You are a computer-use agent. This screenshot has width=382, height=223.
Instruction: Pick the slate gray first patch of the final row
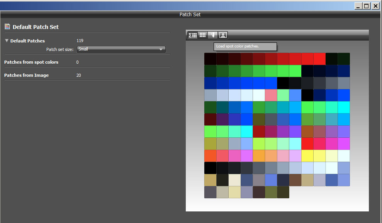(210, 192)
